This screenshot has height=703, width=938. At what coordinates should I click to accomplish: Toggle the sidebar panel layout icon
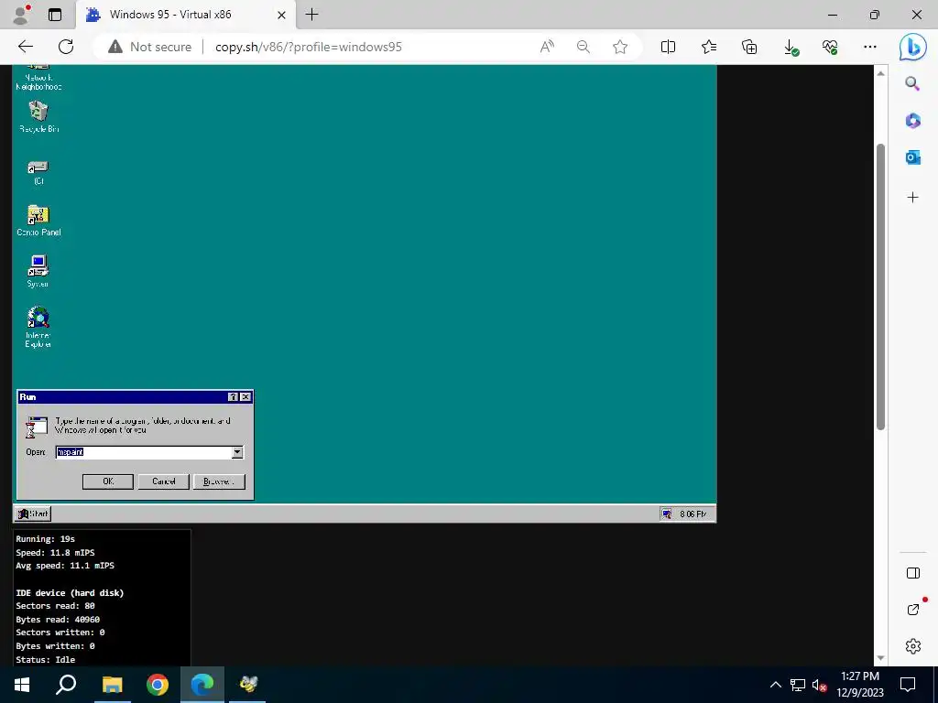pyautogui.click(x=913, y=573)
